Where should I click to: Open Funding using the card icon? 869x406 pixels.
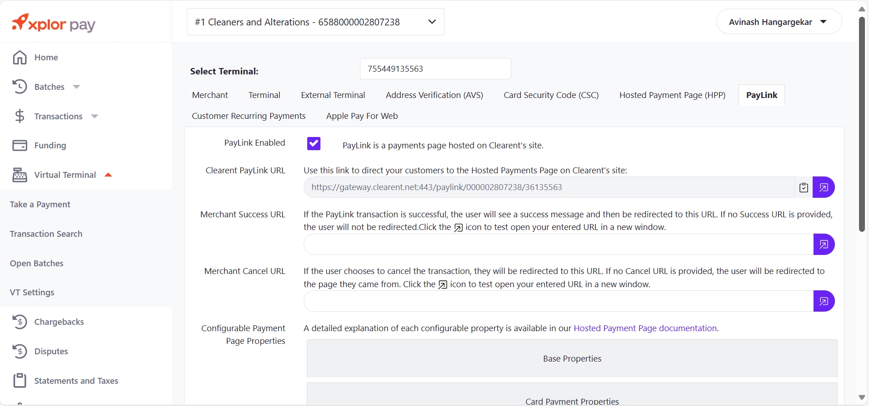20,146
